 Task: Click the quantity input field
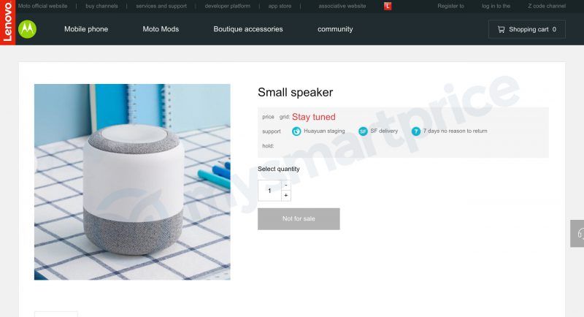(x=269, y=191)
